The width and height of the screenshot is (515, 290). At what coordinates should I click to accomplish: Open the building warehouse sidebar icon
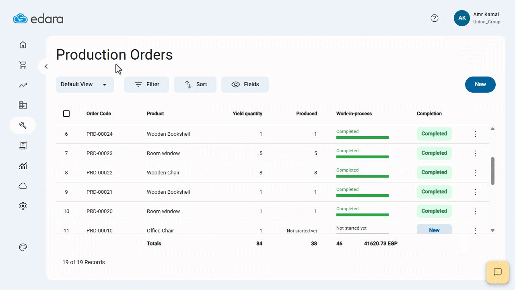pos(23,105)
